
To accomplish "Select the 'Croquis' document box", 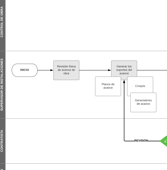I will pos(140,85).
